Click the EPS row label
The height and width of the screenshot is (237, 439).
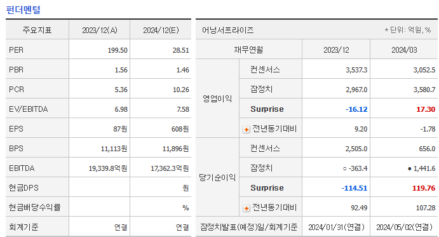click(x=16, y=128)
